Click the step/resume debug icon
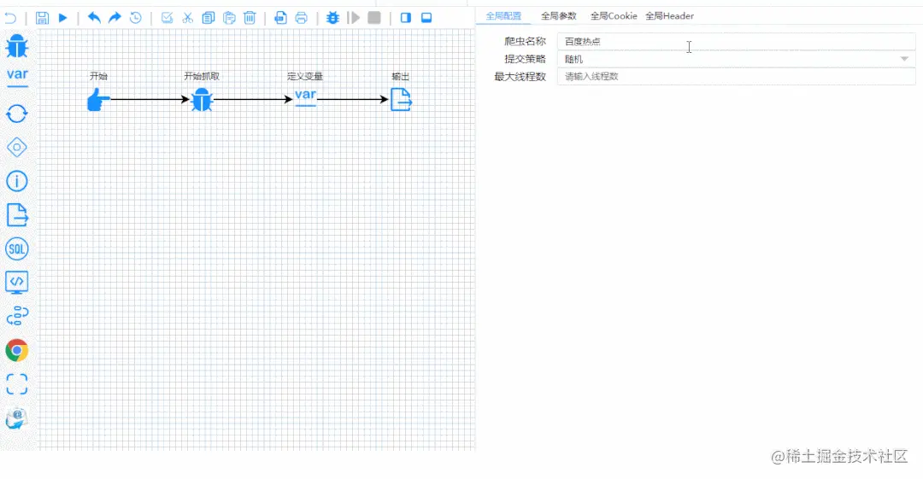This screenshot has width=923, height=479. pyautogui.click(x=354, y=18)
